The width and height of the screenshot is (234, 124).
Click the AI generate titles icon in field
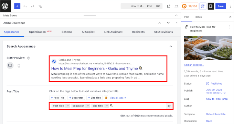click(169, 106)
